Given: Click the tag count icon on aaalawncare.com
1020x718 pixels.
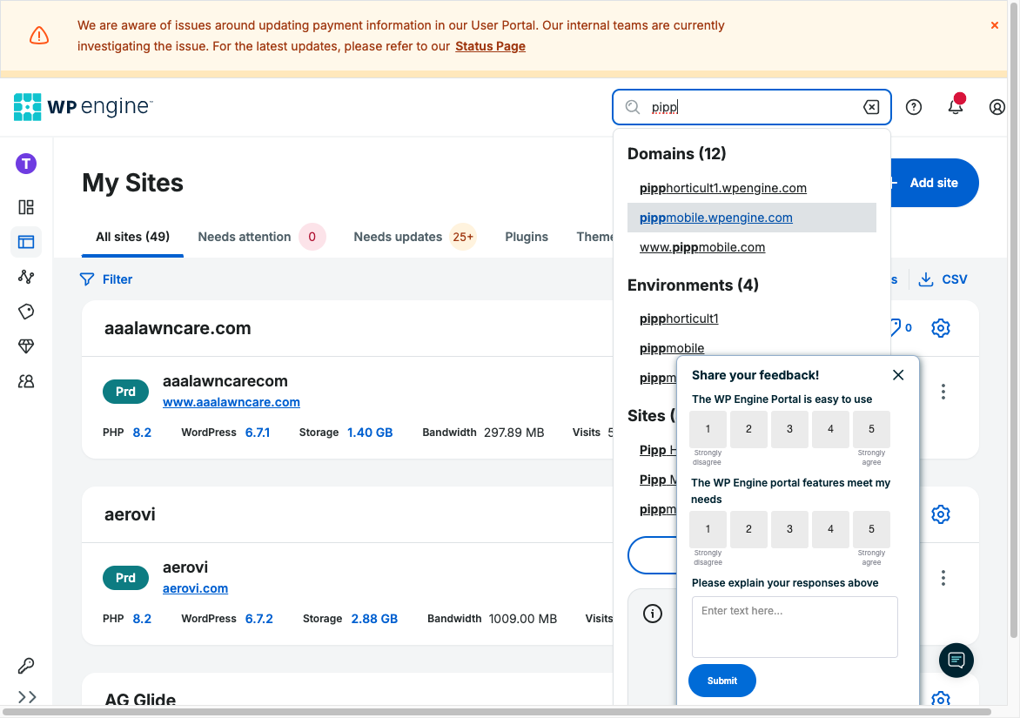Looking at the screenshot, I should [901, 328].
